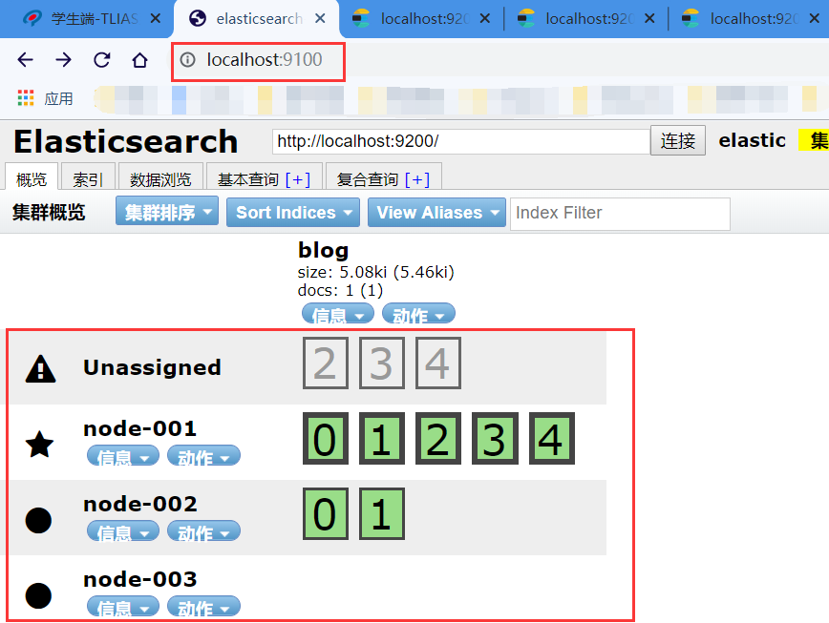Image resolution: width=829 pixels, height=623 pixels.
Task: Click the Unassigned warning triangle icon
Action: click(40, 368)
